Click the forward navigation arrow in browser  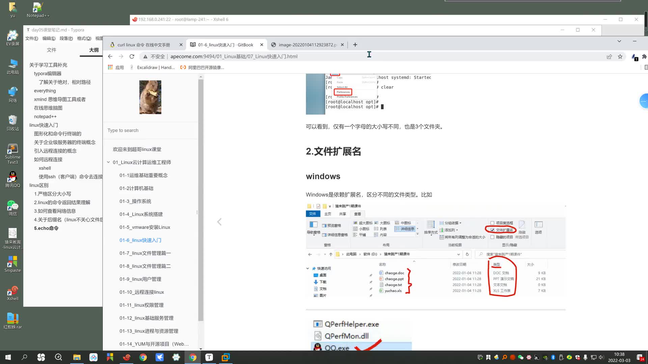pos(121,56)
